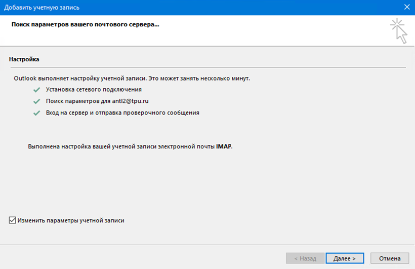The width and height of the screenshot is (415, 269).
Task: Click the greyed-out Назад button
Action: click(x=305, y=258)
